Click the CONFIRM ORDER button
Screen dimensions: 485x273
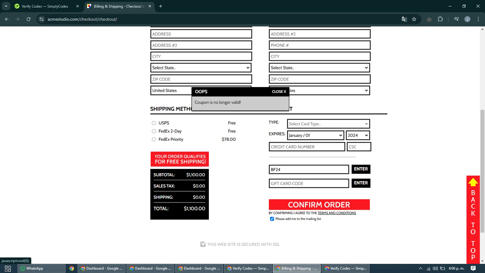pos(319,205)
